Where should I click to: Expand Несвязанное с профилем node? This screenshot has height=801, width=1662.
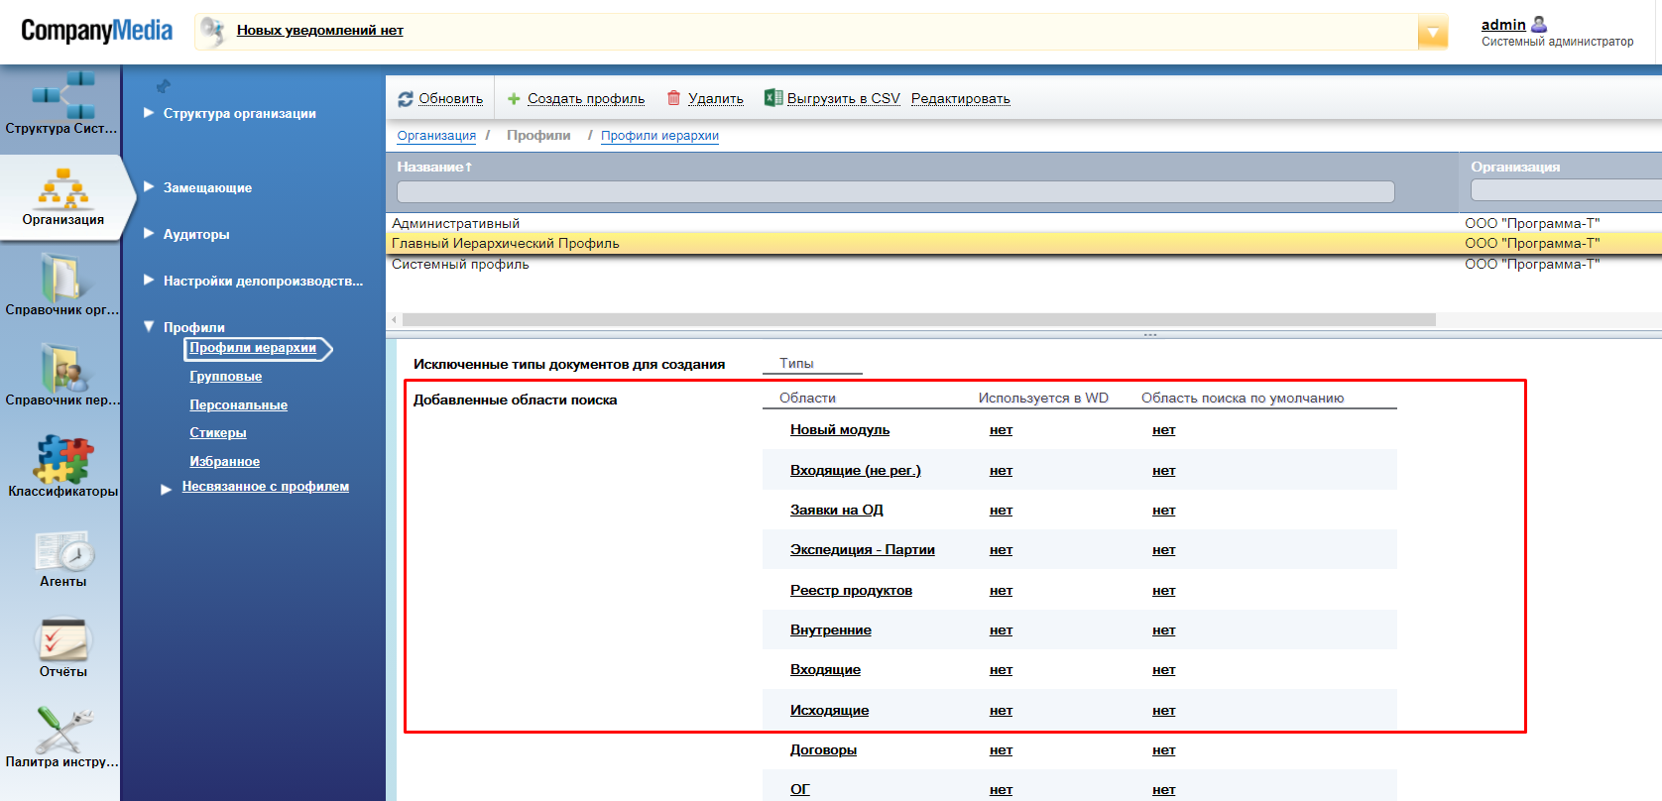pyautogui.click(x=167, y=489)
